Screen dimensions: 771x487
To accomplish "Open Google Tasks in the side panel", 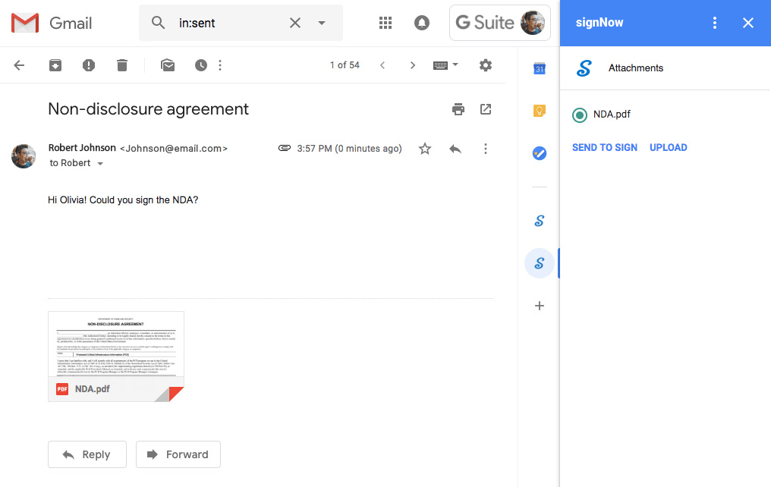I will [540, 153].
